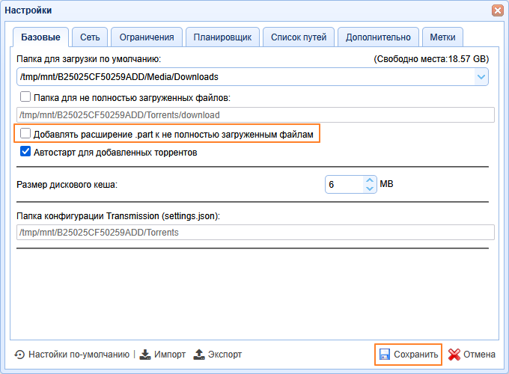Go to the Список путей tab
Screen dimensions: 509x374
coord(299,37)
